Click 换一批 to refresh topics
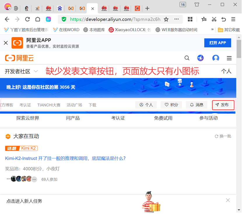The width and height of the screenshot is (242, 214). (x=223, y=136)
